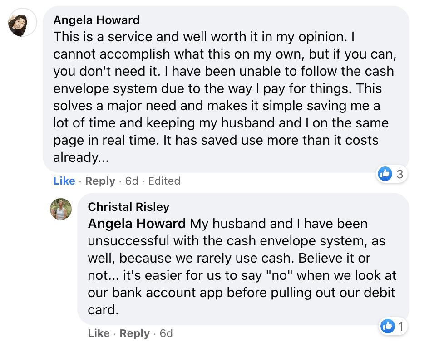The image size is (434, 342).
Task: Click the Angela Howard mention in Christal's reply
Action: pyautogui.click(x=137, y=224)
